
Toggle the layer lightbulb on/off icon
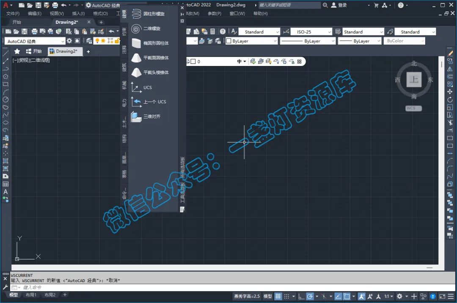97,41
